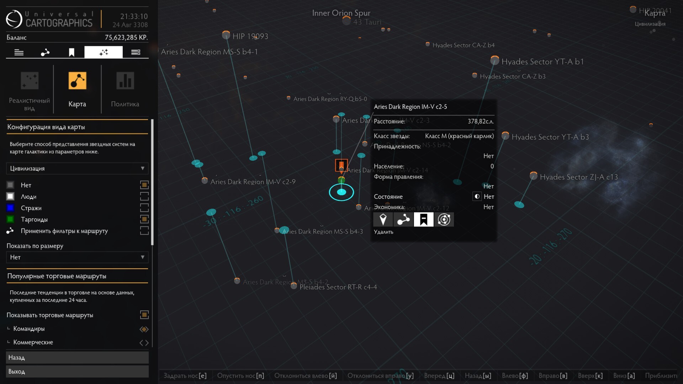
Task: Click the Aries Dark Region RY-Q b5-0 label
Action: [330, 99]
